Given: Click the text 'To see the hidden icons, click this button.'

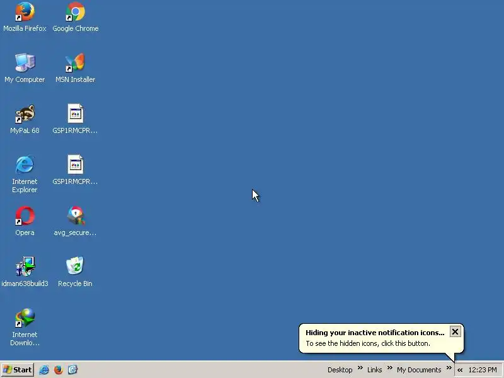Looking at the screenshot, I should [368, 343].
